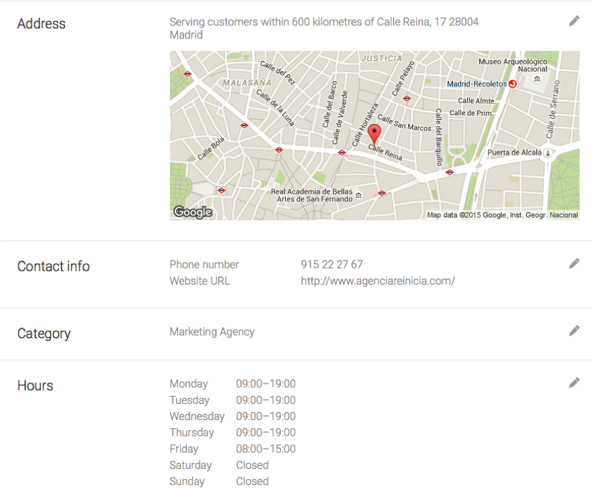Click the Puerta de Alcalá monument icon
The width and height of the screenshot is (593, 489).
[x=548, y=153]
